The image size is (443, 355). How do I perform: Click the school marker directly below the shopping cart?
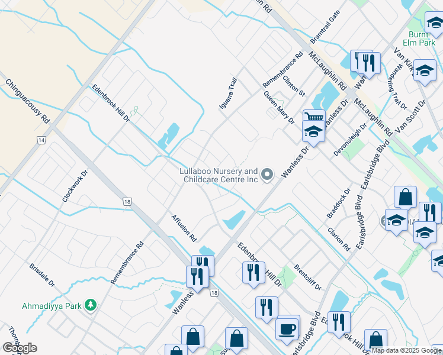(313, 133)
